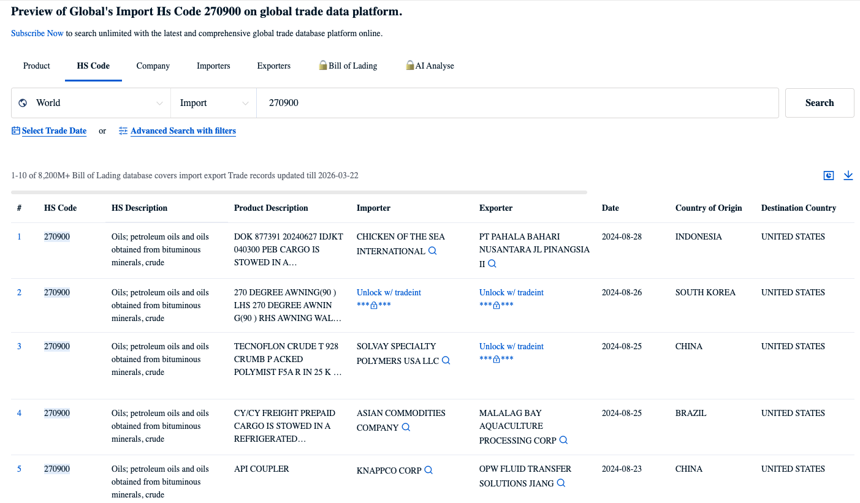
Task: Open record number 3 link
Action: 19,346
